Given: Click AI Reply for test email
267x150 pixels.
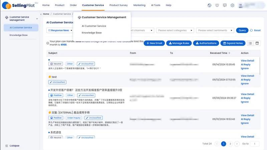Looking at the screenshot, I should click(x=246, y=80).
